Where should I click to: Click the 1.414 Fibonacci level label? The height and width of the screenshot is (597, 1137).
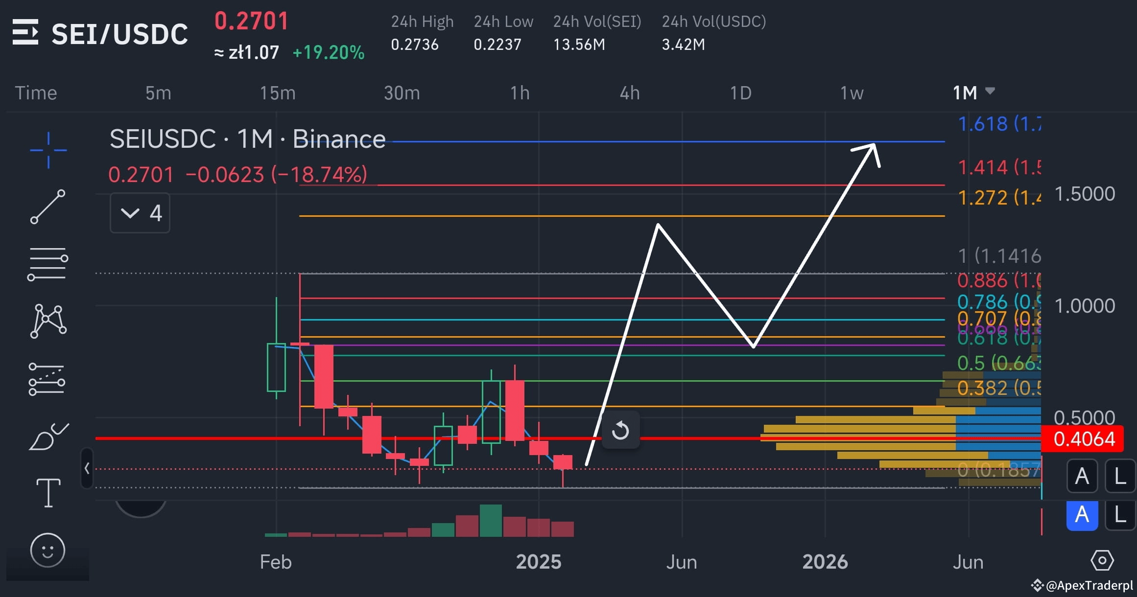tap(999, 167)
